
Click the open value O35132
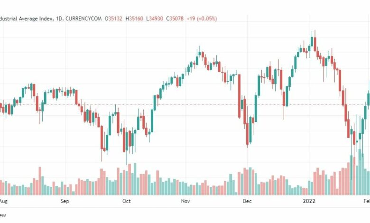click(113, 19)
